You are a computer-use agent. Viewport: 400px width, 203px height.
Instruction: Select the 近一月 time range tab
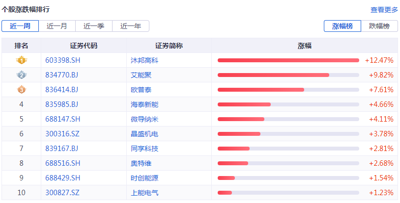tap(57, 26)
